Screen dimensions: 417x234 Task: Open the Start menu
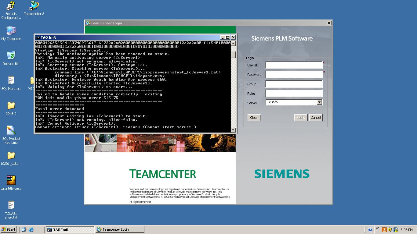click(x=9, y=229)
